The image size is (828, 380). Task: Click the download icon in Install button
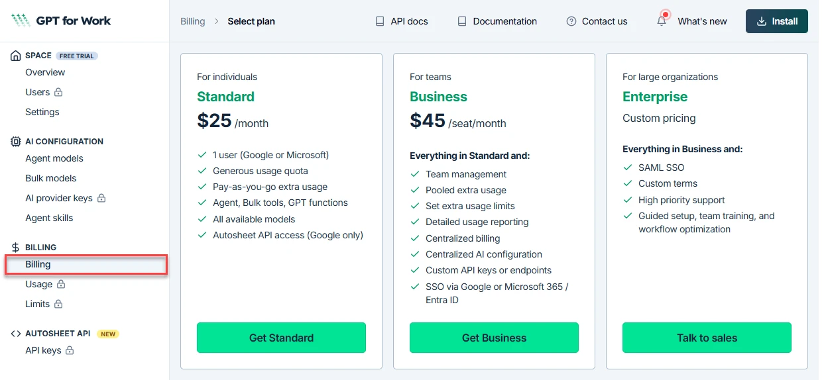point(761,21)
